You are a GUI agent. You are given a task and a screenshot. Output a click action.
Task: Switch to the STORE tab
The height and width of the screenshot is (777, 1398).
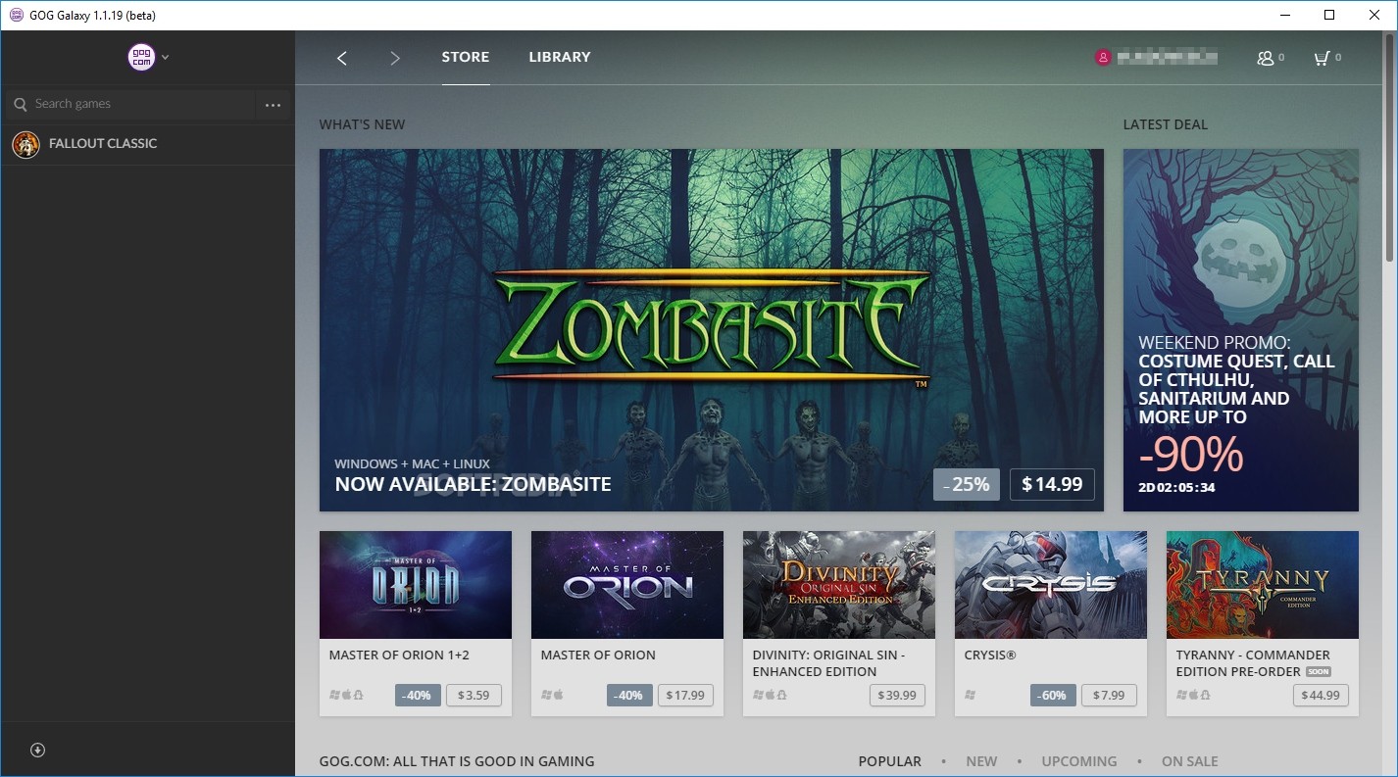click(x=466, y=57)
